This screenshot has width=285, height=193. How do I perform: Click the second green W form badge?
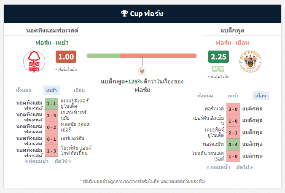click(221, 69)
